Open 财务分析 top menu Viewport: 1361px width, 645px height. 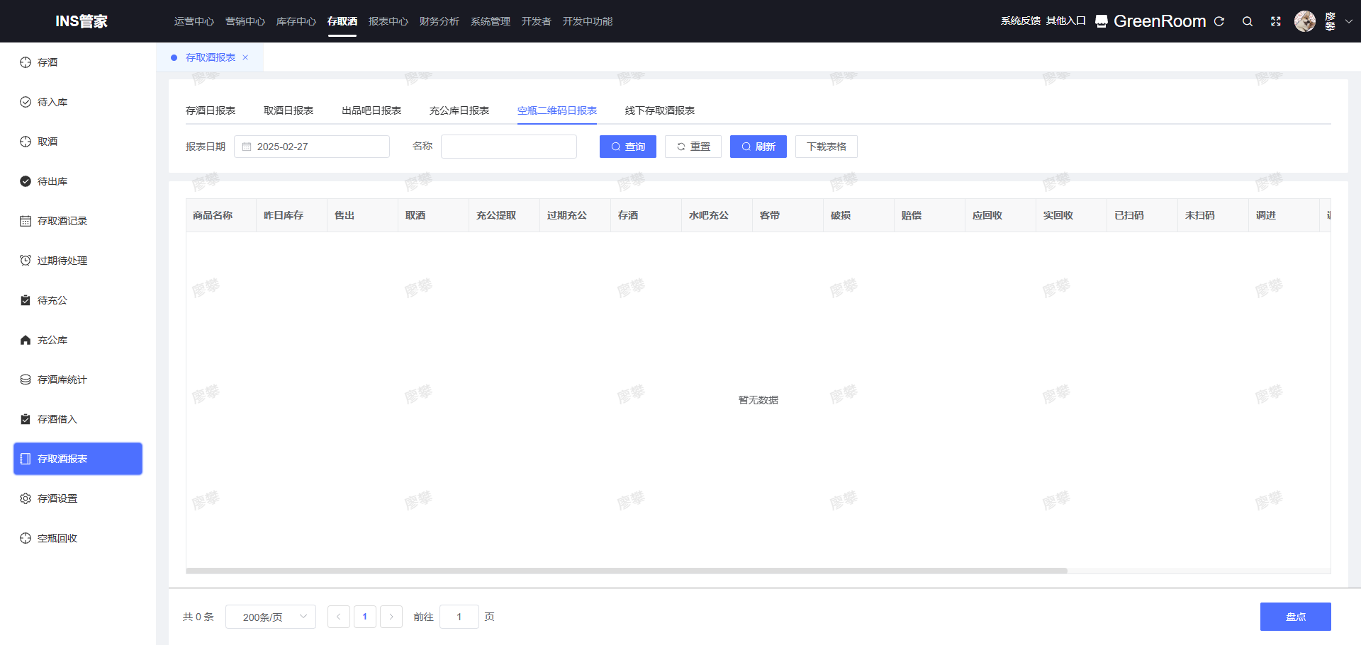439,21
